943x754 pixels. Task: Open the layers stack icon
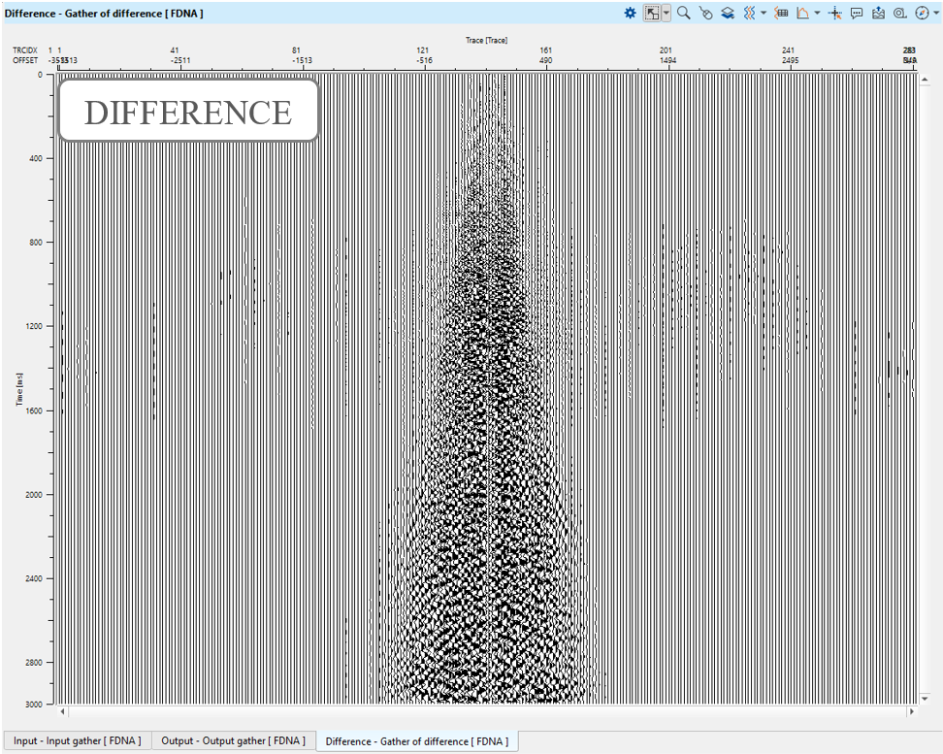(727, 13)
